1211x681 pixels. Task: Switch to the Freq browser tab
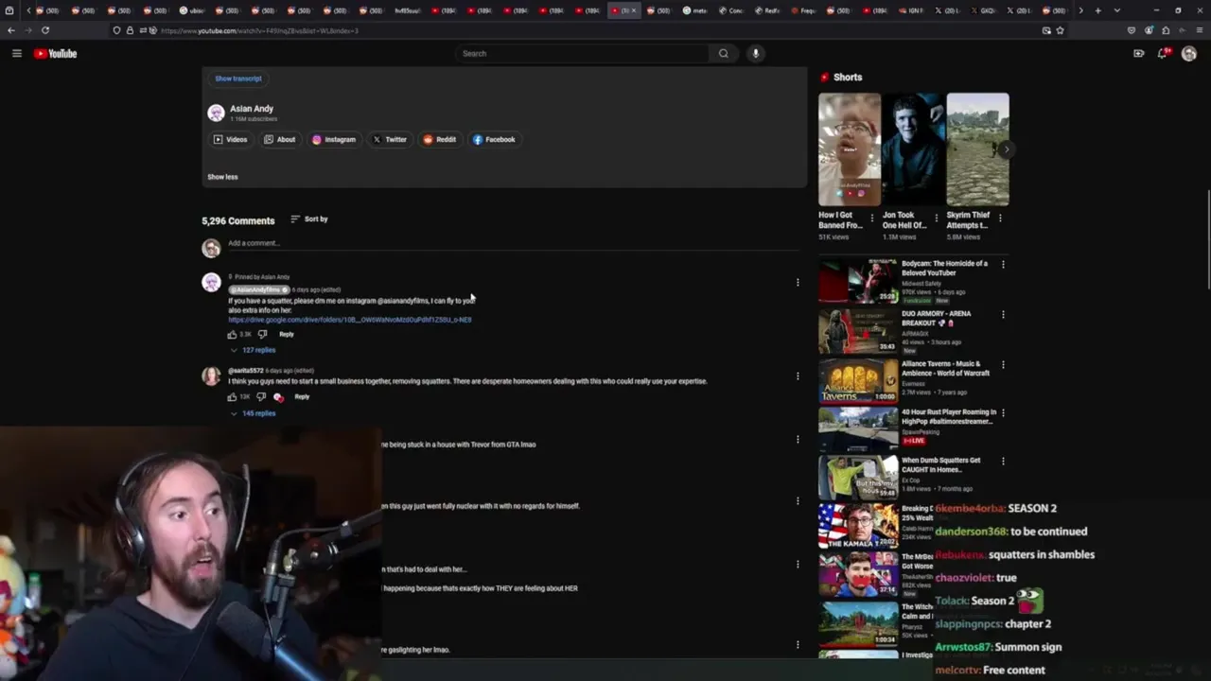(802, 10)
